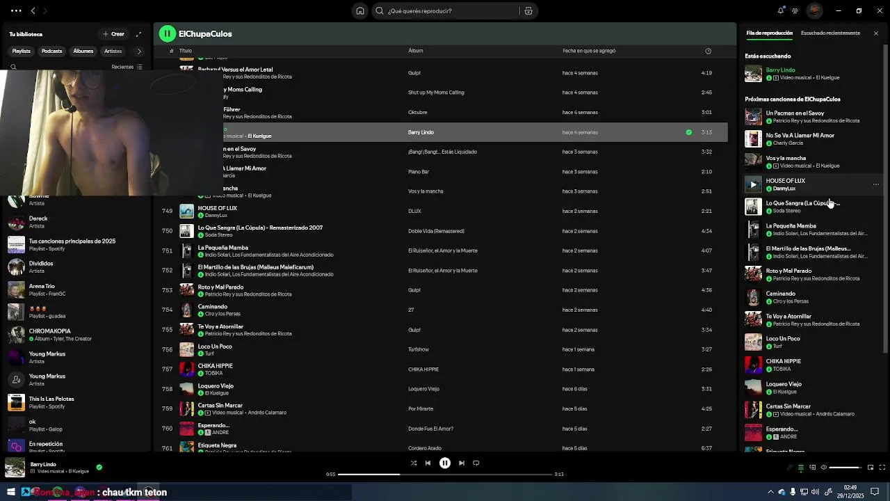The height and width of the screenshot is (501, 890).
Task: Open taskbar volume speaker icon
Action: point(815,492)
